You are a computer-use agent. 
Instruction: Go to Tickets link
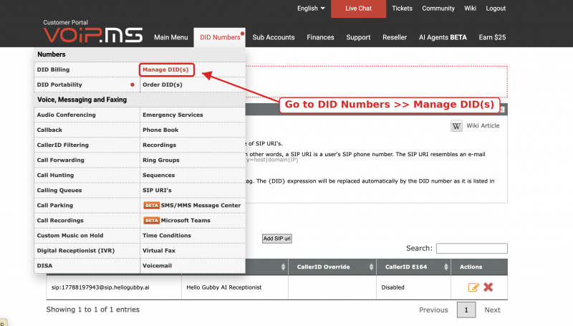pos(402,9)
